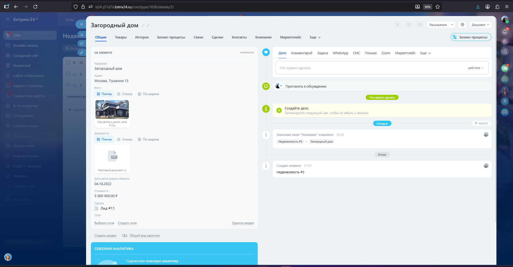Go to the Контакты tab

[x=239, y=37]
